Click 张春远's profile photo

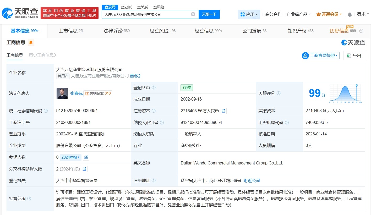(62, 93)
